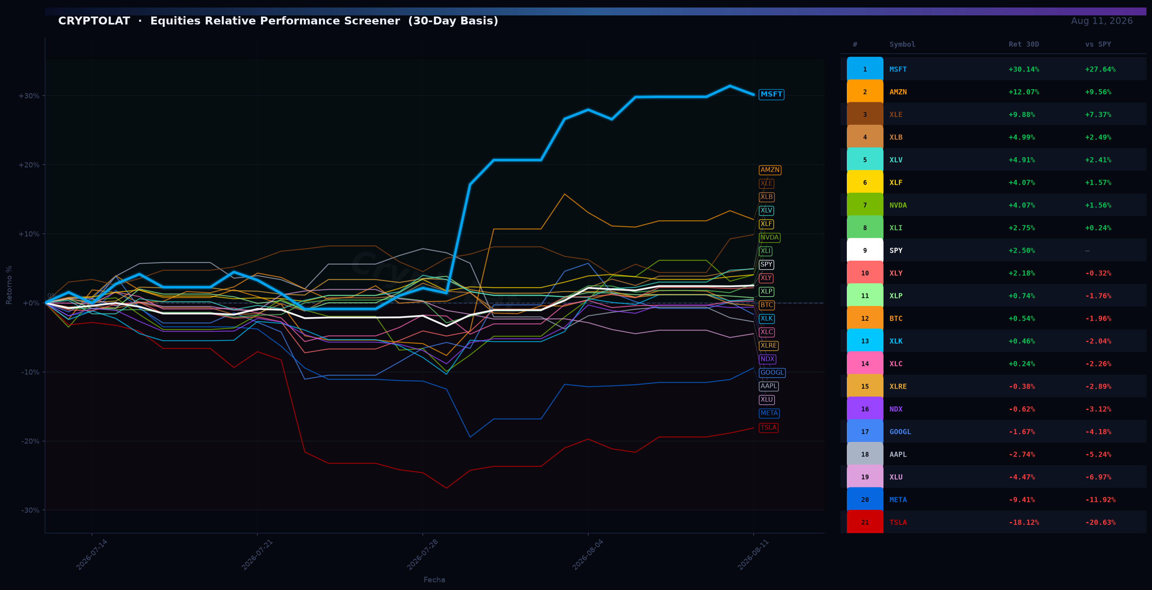Select the AMZN series label in the chart
1152x590 pixels.
[x=770, y=170]
